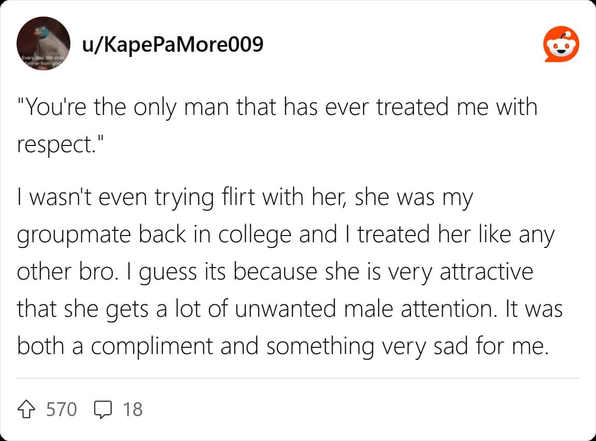Image resolution: width=596 pixels, height=441 pixels.
Task: Click the word "because" in the post body
Action: click(x=275, y=272)
